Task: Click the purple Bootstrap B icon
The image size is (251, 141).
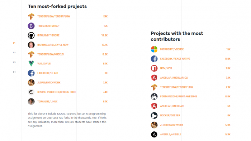Action: pyautogui.click(x=31, y=26)
